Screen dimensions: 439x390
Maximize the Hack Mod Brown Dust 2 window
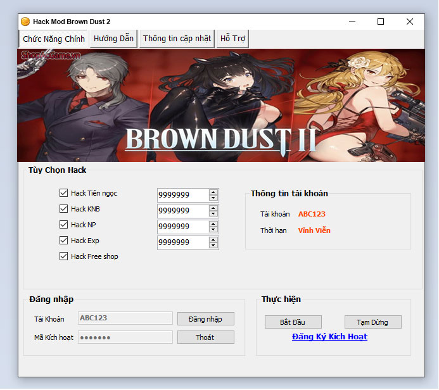point(381,22)
